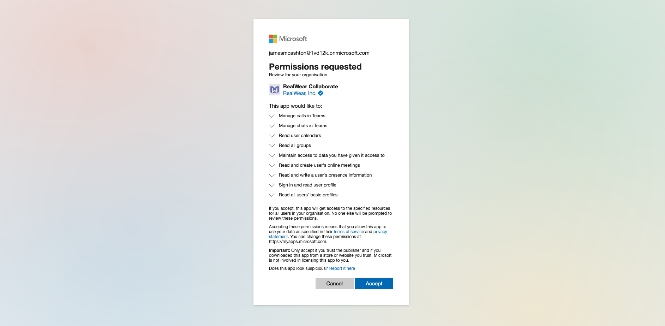Click the signed-in account email address
The height and width of the screenshot is (326, 665).
click(319, 53)
